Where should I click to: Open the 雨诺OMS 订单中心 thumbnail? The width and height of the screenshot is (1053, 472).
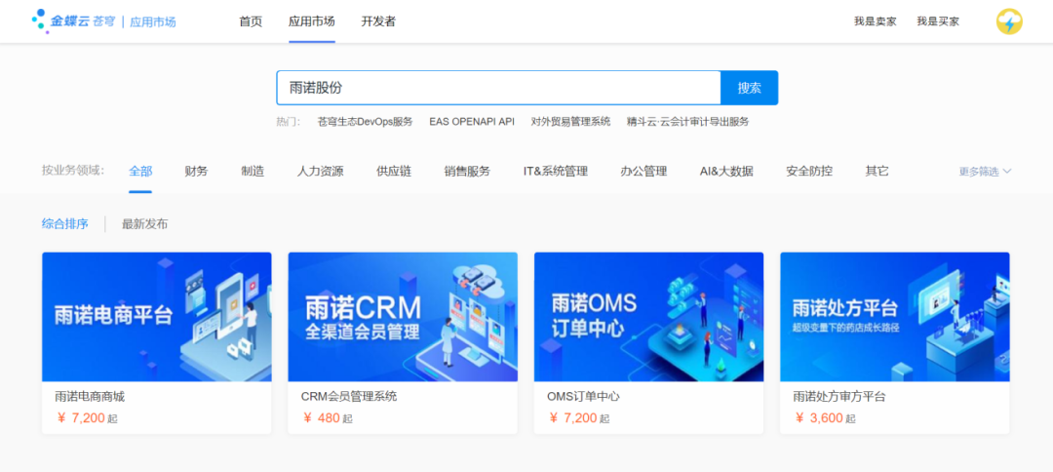click(x=648, y=317)
